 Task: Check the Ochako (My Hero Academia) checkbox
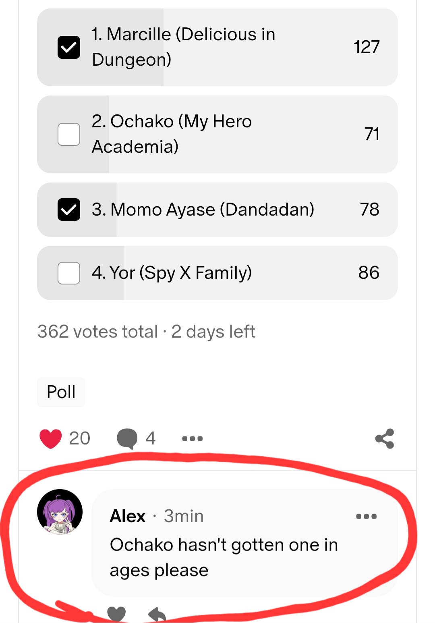point(69,134)
